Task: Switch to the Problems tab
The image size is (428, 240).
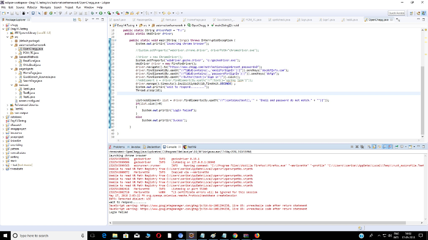Action: coord(119,147)
